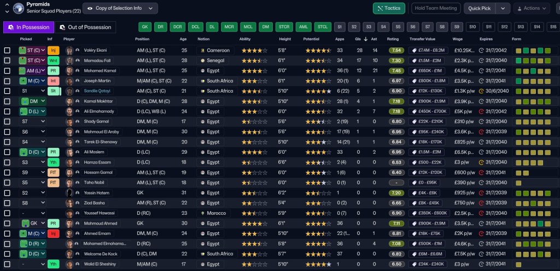The width and height of the screenshot is (560, 271).
Task: Click Ali Elmohamady's contract expiry clock icon
Action: coord(481,111)
